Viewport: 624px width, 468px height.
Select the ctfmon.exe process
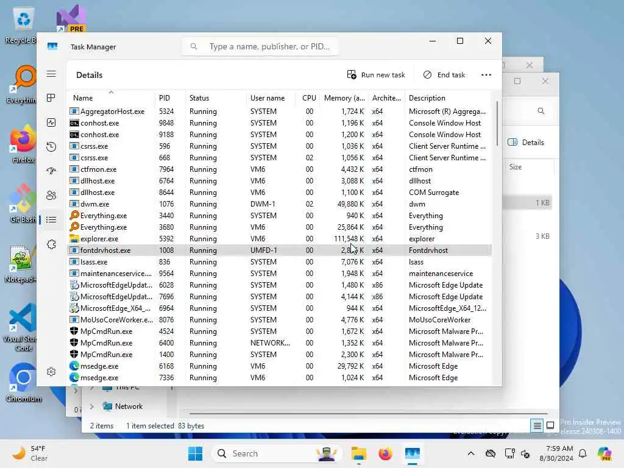click(280, 169)
